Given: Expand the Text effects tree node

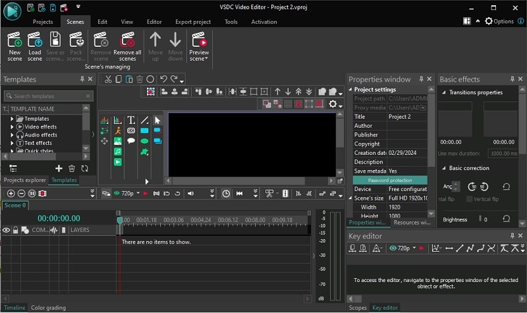Looking at the screenshot, I should (x=12, y=143).
